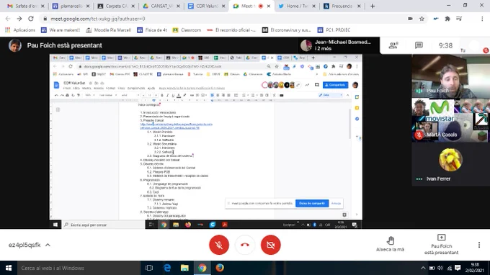Screen dimensions: 490x275
Task: Raise hand with Aixeca la mà
Action: [390, 244]
